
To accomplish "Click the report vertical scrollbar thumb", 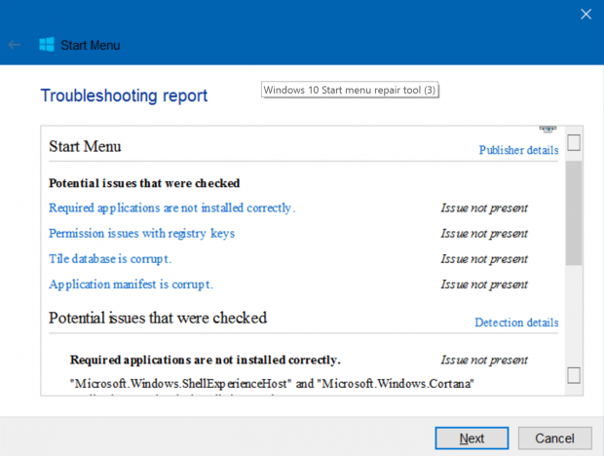I will click(574, 213).
